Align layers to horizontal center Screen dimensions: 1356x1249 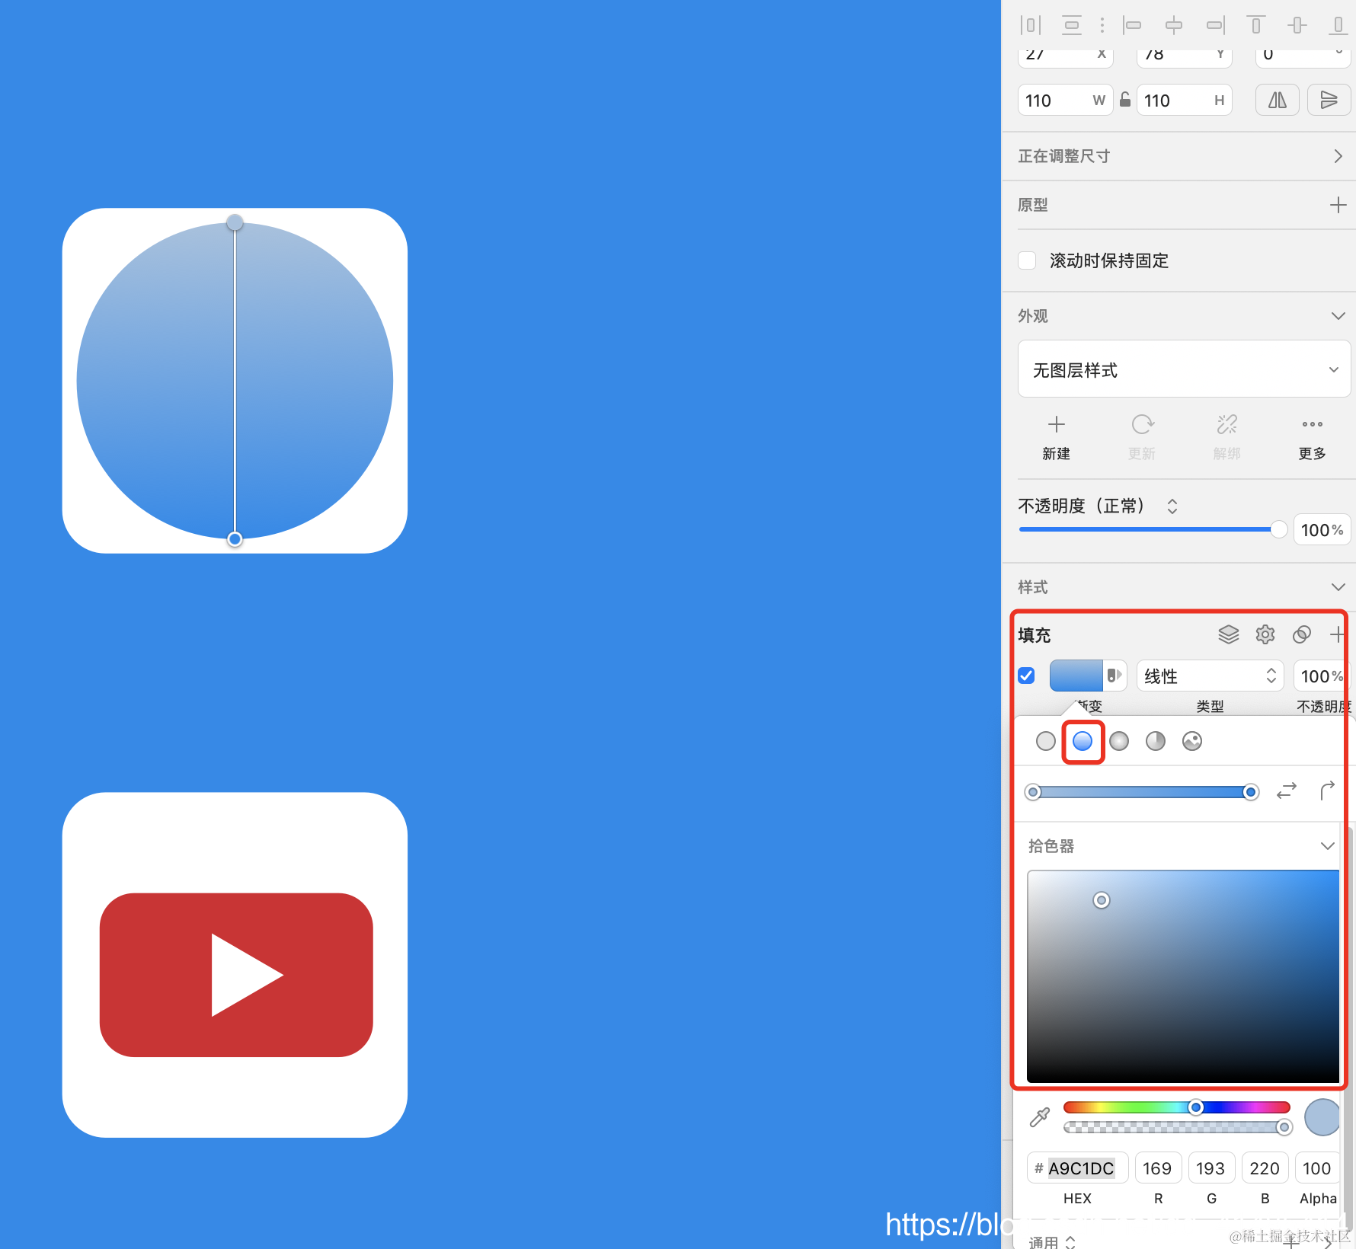1174,25
